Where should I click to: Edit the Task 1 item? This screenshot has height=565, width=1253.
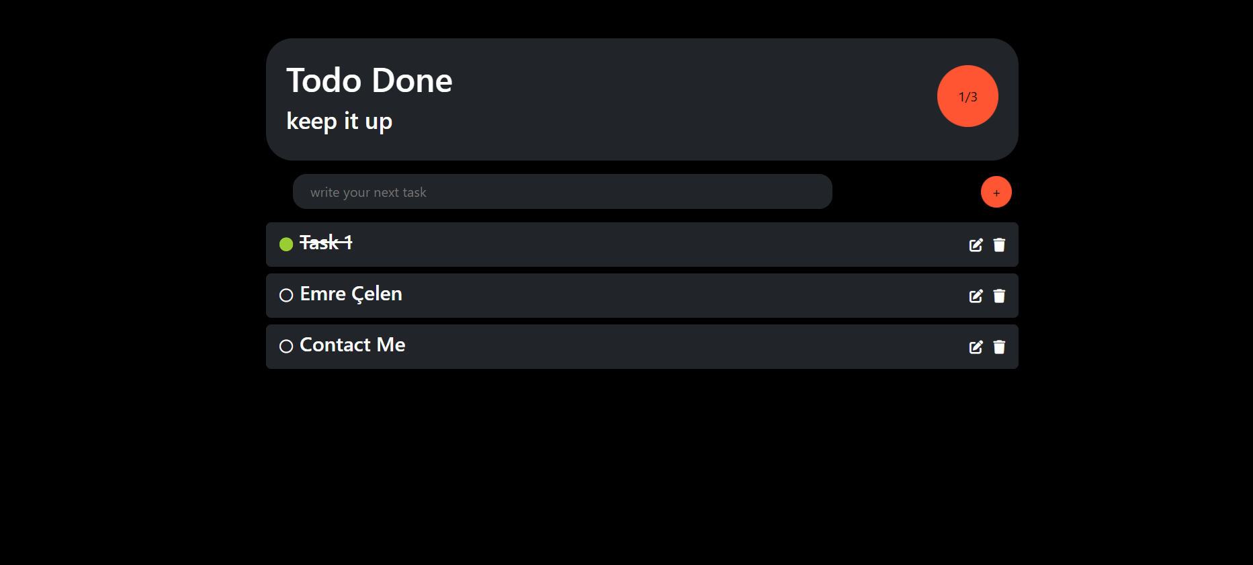[x=976, y=245]
